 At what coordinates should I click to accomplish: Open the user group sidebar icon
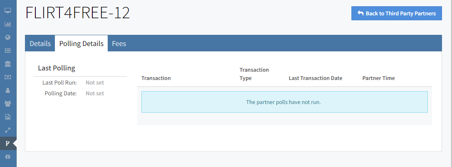[x=7, y=104]
